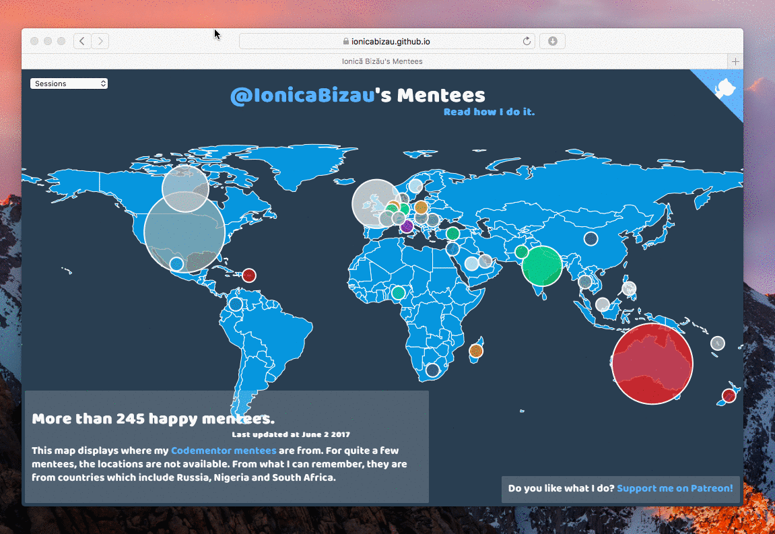Click the light bubble over Scandinavia
Viewport: 775px width, 534px height.
point(415,187)
